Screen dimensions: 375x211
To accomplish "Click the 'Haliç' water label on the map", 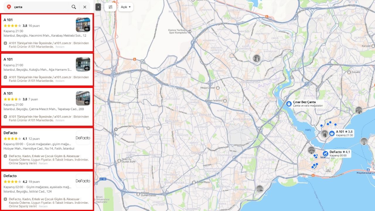I will click(x=308, y=130).
